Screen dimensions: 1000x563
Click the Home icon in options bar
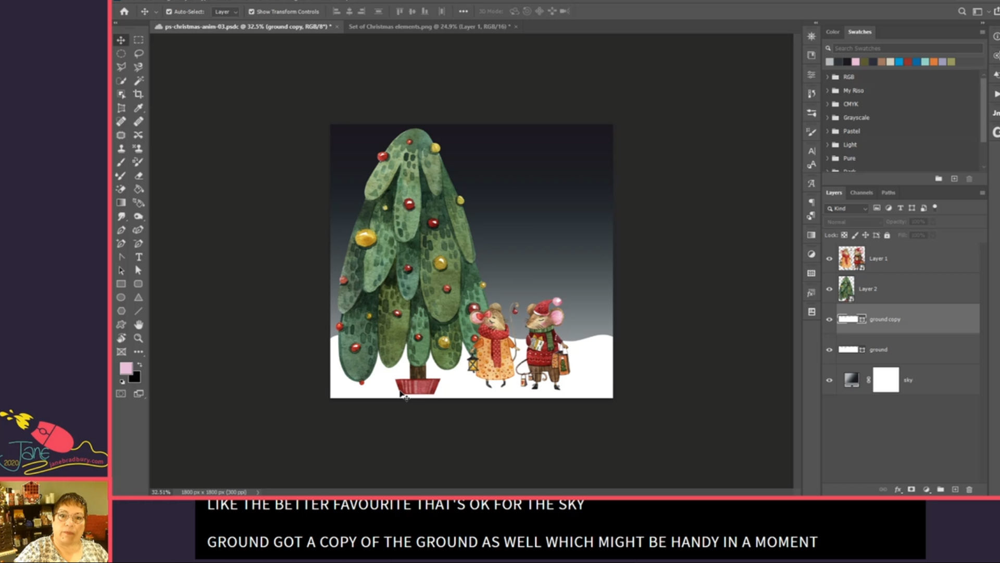click(x=124, y=11)
